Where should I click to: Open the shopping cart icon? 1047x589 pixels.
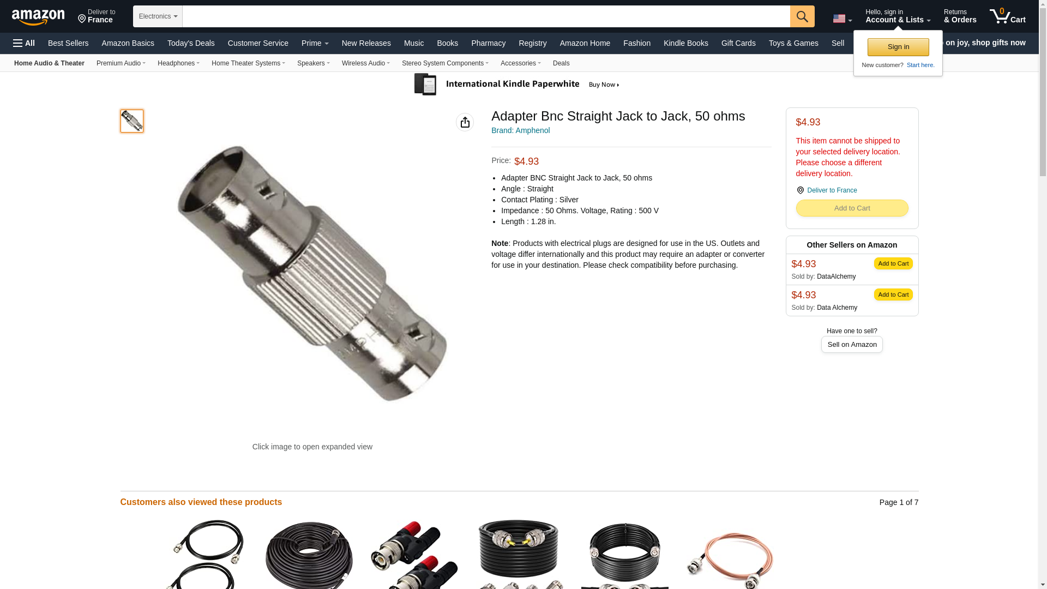point(1007,16)
